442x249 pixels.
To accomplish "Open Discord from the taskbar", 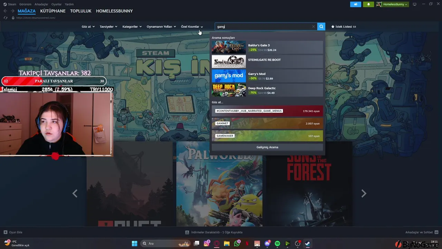I will tap(267, 243).
